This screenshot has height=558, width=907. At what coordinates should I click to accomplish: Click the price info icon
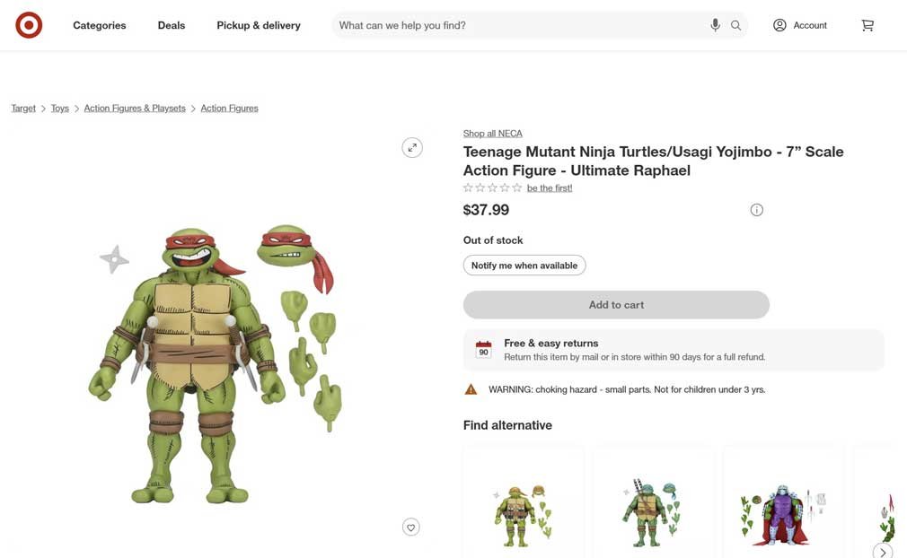pos(757,210)
